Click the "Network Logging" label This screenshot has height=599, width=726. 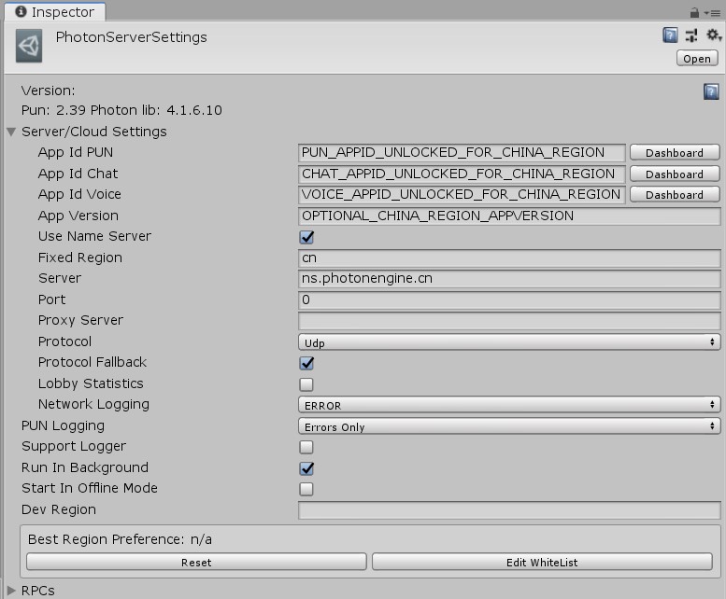(x=93, y=404)
